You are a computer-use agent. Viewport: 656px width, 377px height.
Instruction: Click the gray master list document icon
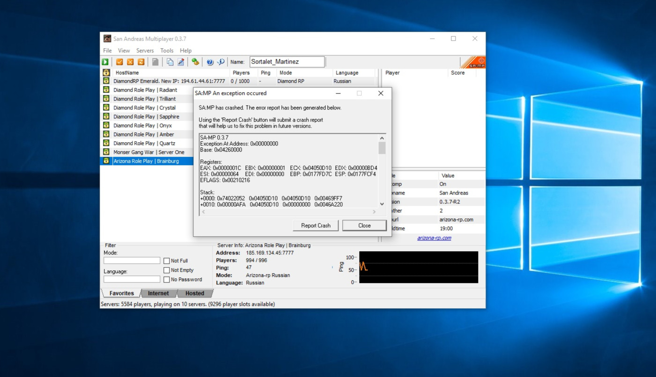point(155,62)
